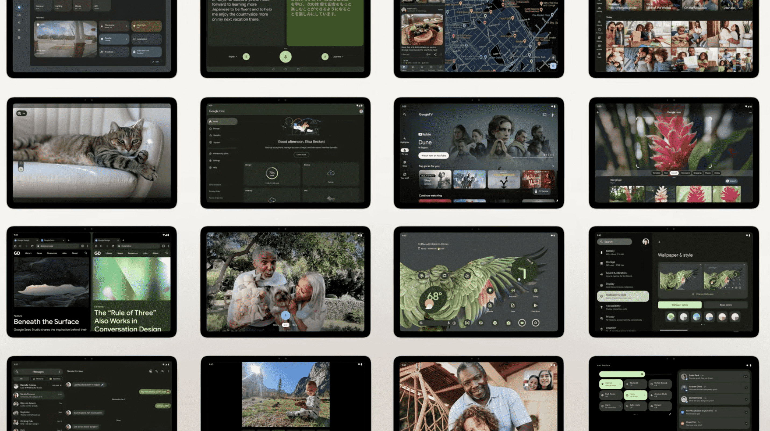Viewport: 770px width, 431px height.
Task: Toggle the Bluetooth quick settings tile
Action: (635, 384)
